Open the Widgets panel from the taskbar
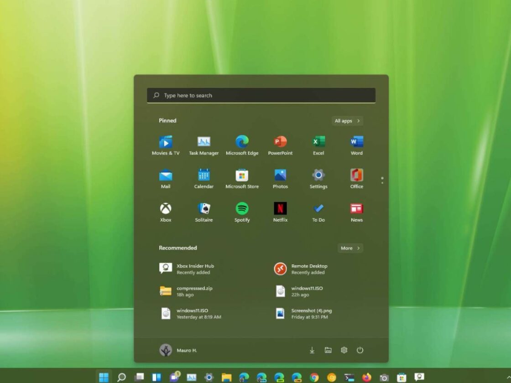This screenshot has height=383, width=511. [x=157, y=377]
